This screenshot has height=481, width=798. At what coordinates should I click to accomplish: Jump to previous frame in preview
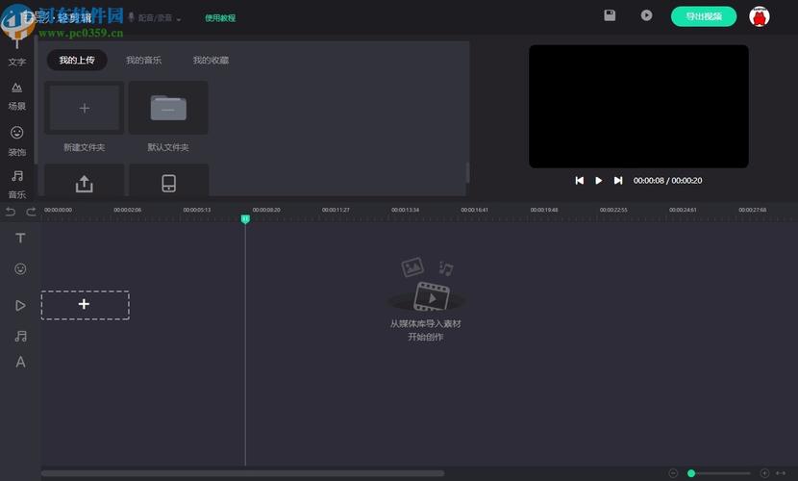579,180
